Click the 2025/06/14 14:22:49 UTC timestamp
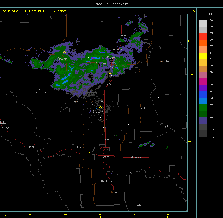 (26, 11)
